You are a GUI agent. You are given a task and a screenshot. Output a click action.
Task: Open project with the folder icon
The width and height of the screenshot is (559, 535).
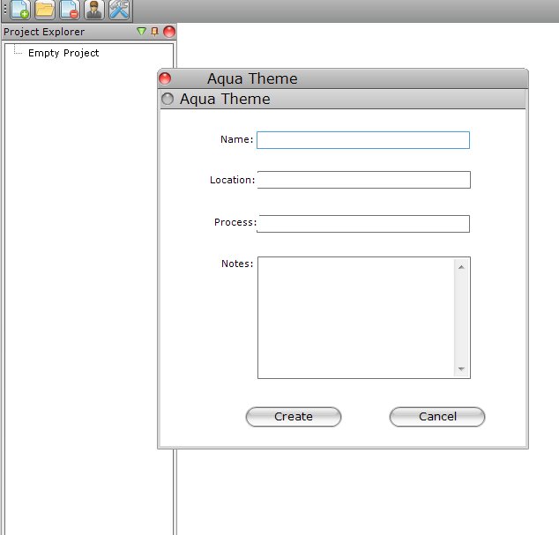(45, 10)
